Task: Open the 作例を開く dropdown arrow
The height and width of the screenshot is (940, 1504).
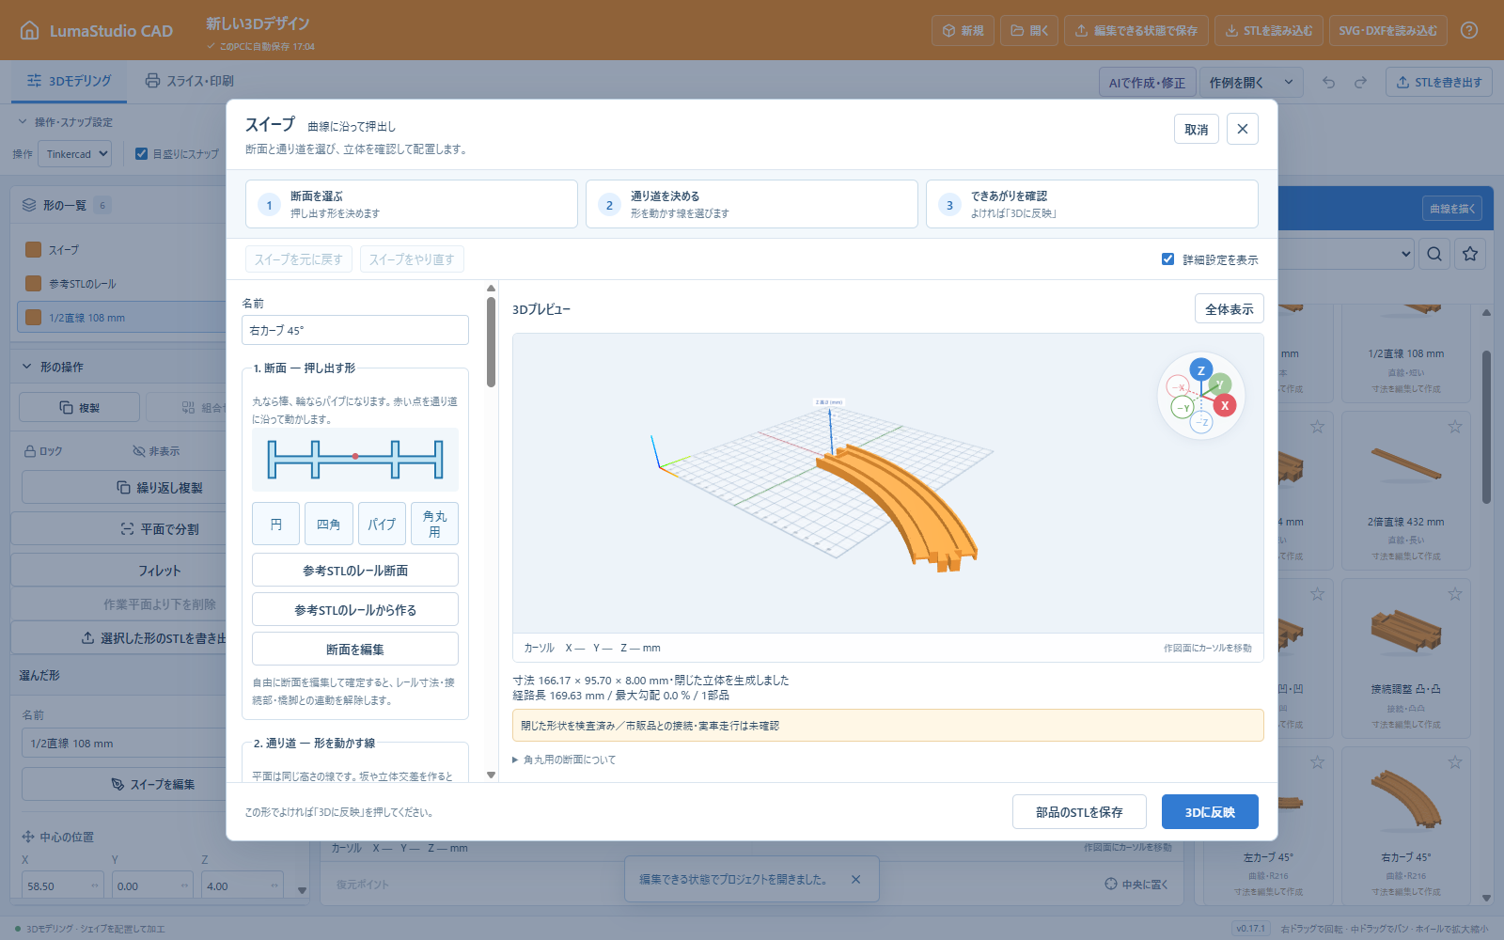Action: [x=1288, y=82]
